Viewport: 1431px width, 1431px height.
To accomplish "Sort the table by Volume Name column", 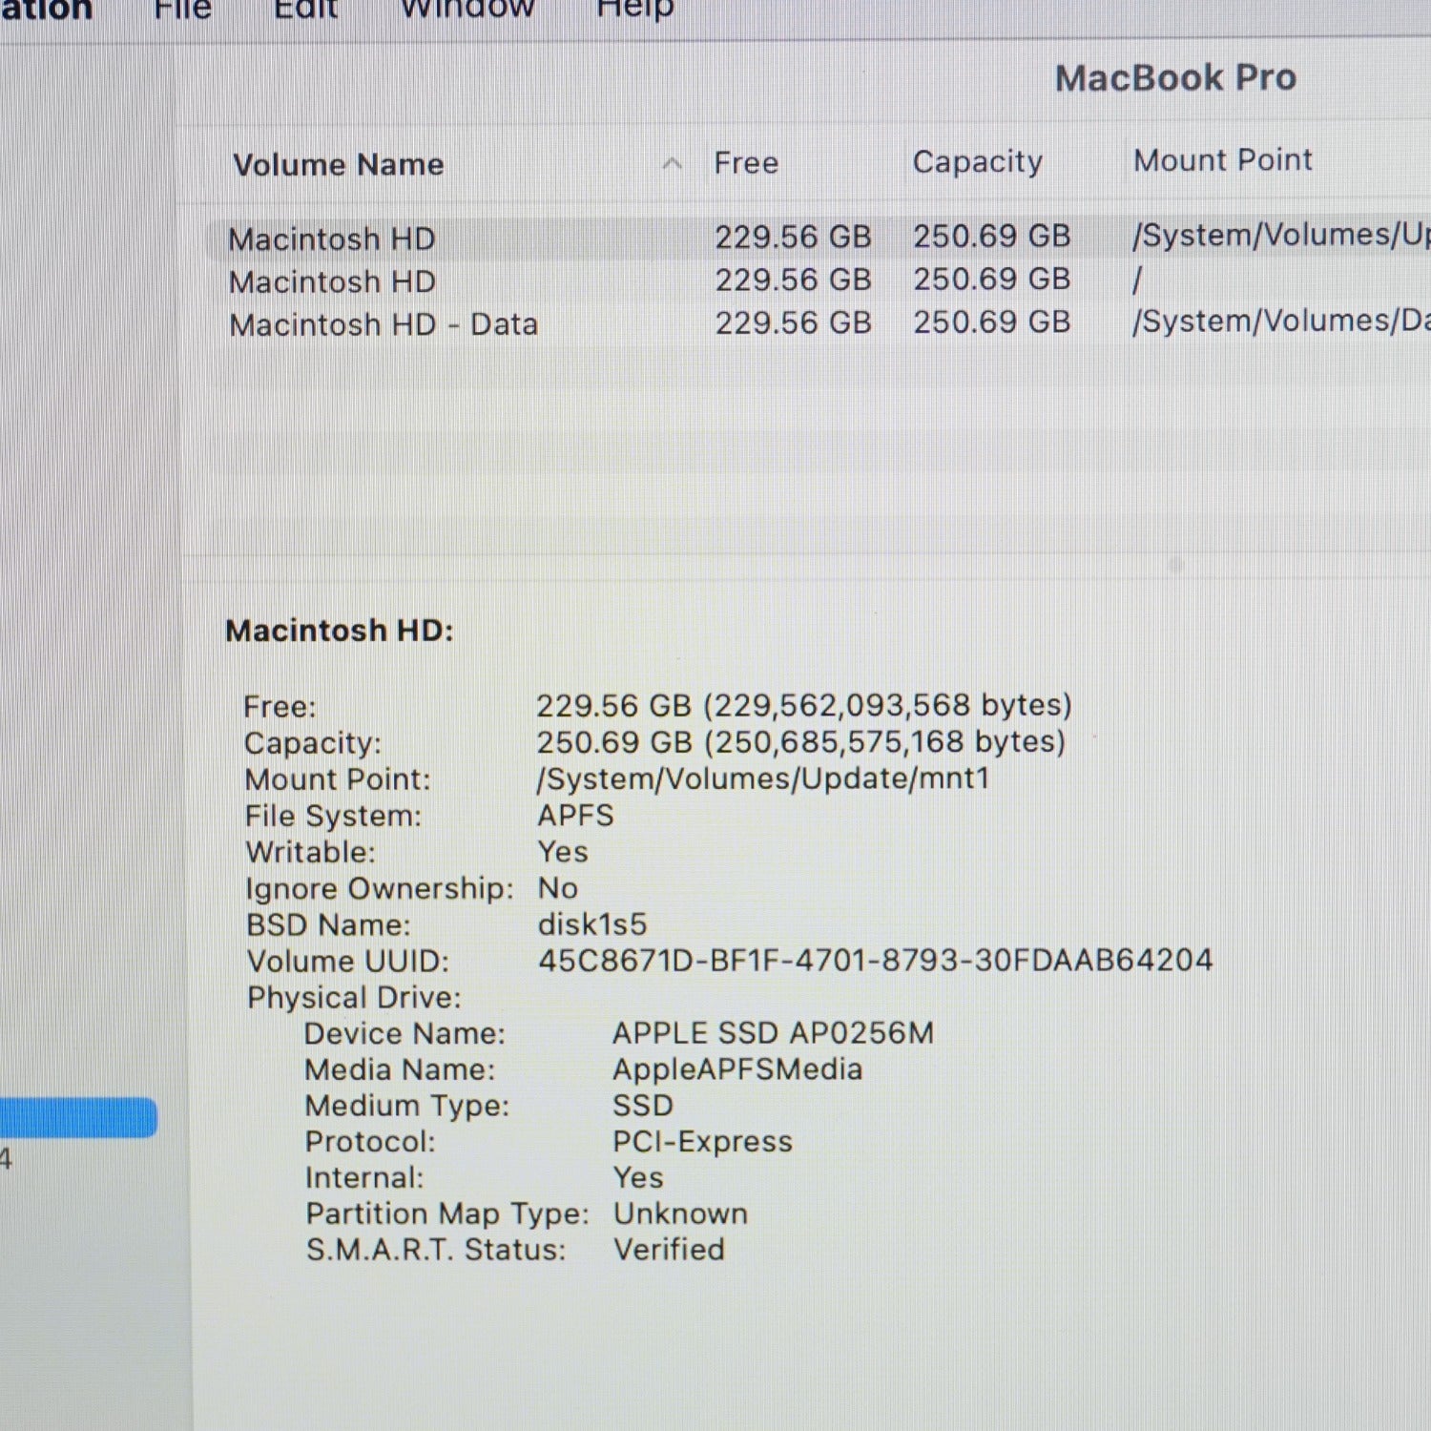I will point(339,165).
